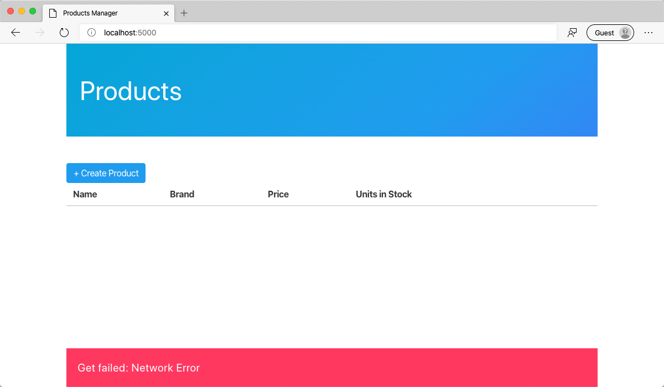Click the localhost:5000 address field
This screenshot has height=387, width=664.
(318, 33)
